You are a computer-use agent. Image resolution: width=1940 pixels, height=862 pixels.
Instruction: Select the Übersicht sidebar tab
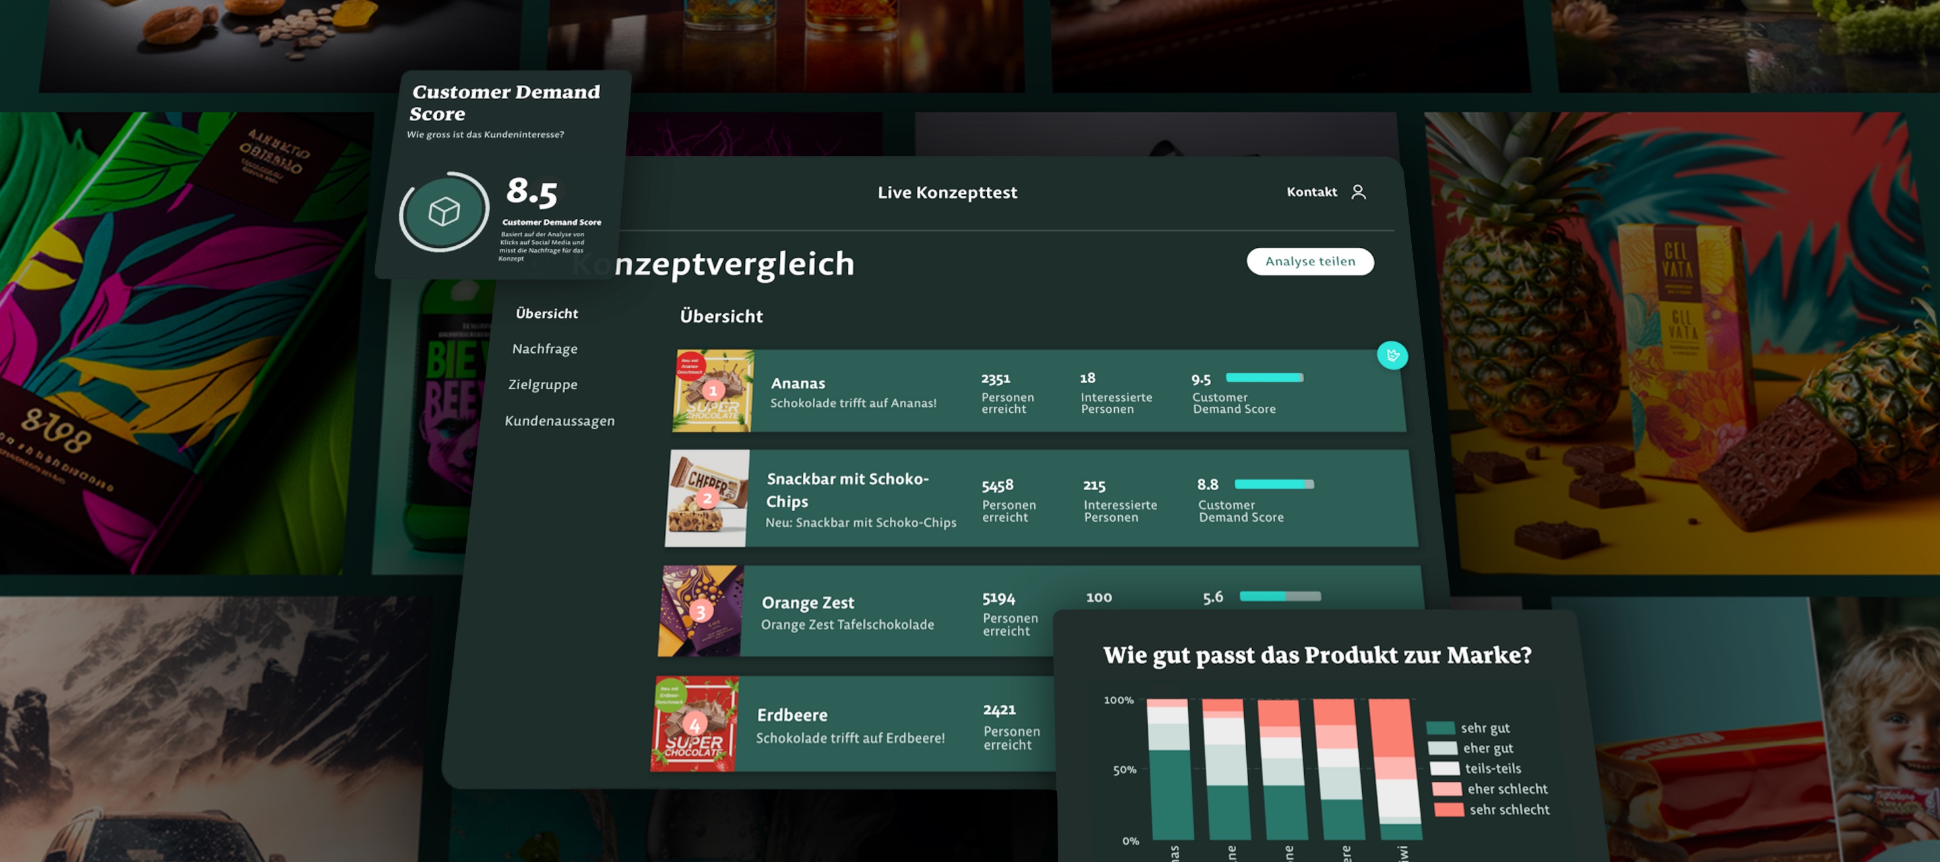pos(547,313)
